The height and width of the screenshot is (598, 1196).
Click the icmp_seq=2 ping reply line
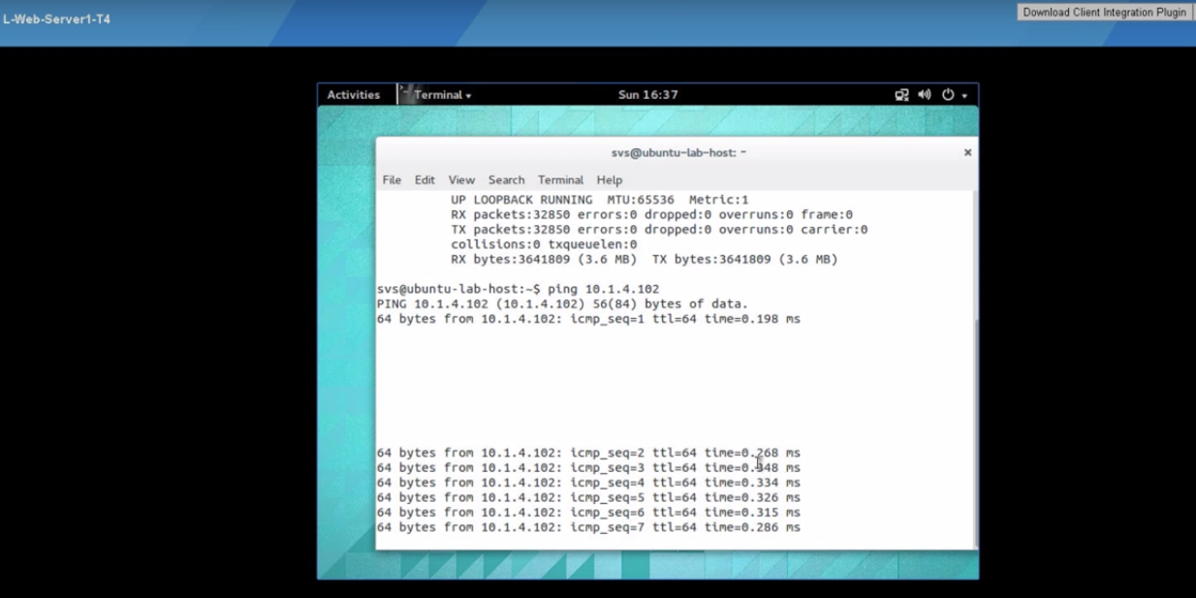click(x=588, y=453)
